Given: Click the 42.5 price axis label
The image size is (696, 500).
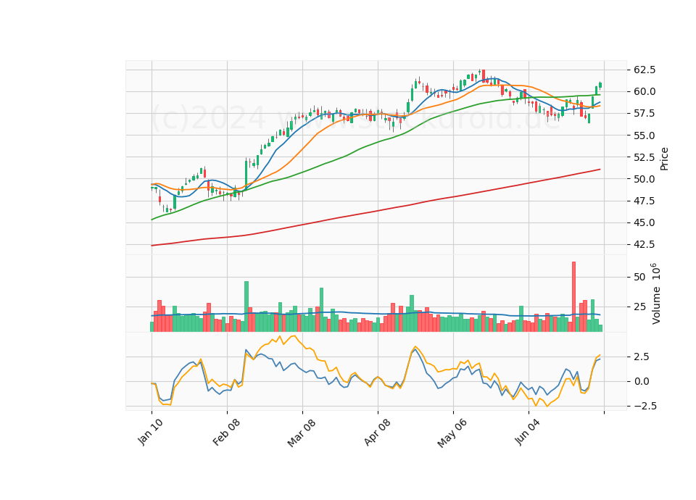Looking at the screenshot, I should (x=645, y=244).
